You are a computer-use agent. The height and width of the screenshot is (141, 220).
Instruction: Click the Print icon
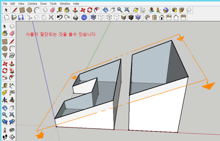[x=75, y=17]
